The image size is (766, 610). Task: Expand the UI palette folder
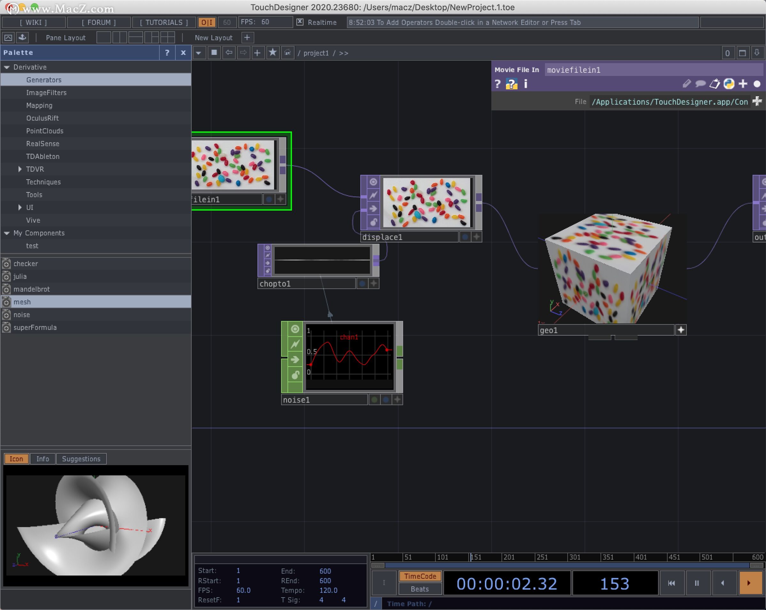point(20,208)
